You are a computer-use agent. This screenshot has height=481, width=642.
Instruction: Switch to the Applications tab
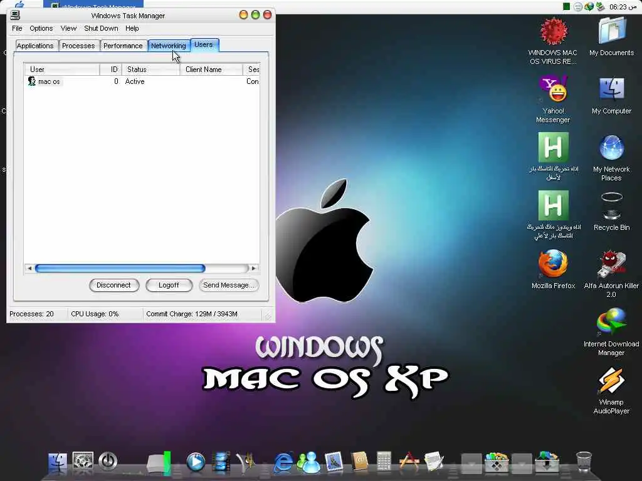[35, 46]
